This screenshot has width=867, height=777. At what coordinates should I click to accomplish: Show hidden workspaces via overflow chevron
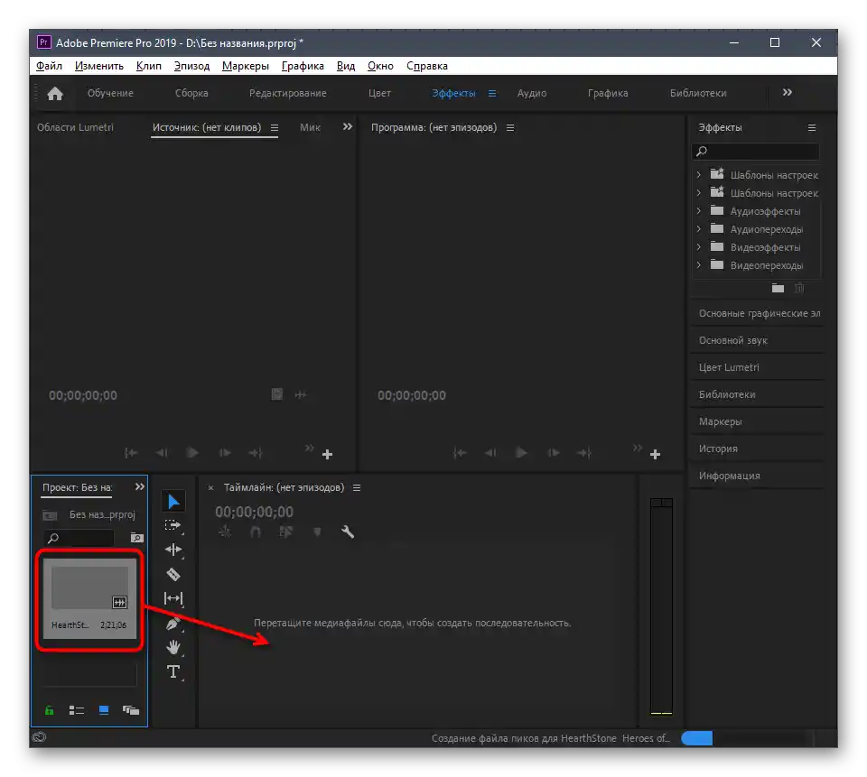(x=787, y=92)
